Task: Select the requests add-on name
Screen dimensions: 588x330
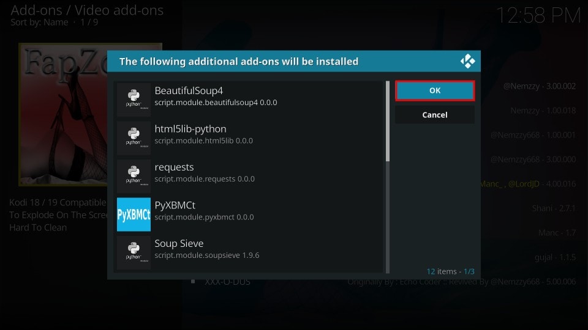Action: 174,167
